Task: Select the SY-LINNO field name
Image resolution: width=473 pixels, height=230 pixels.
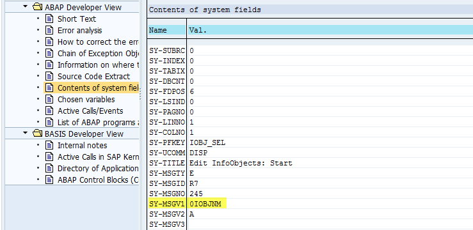Action: click(167, 122)
